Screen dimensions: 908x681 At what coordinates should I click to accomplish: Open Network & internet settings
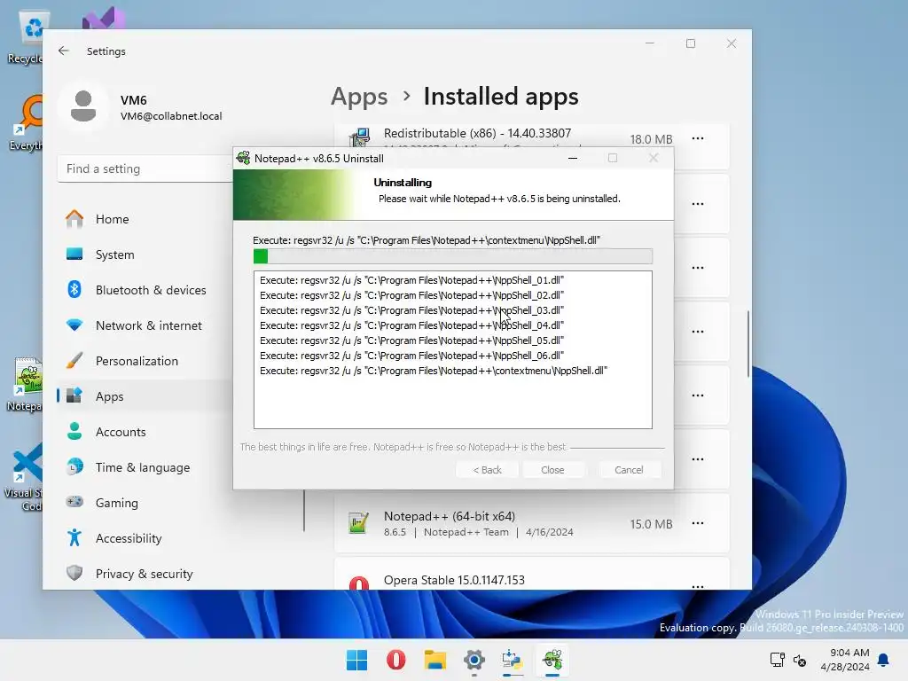(x=145, y=325)
